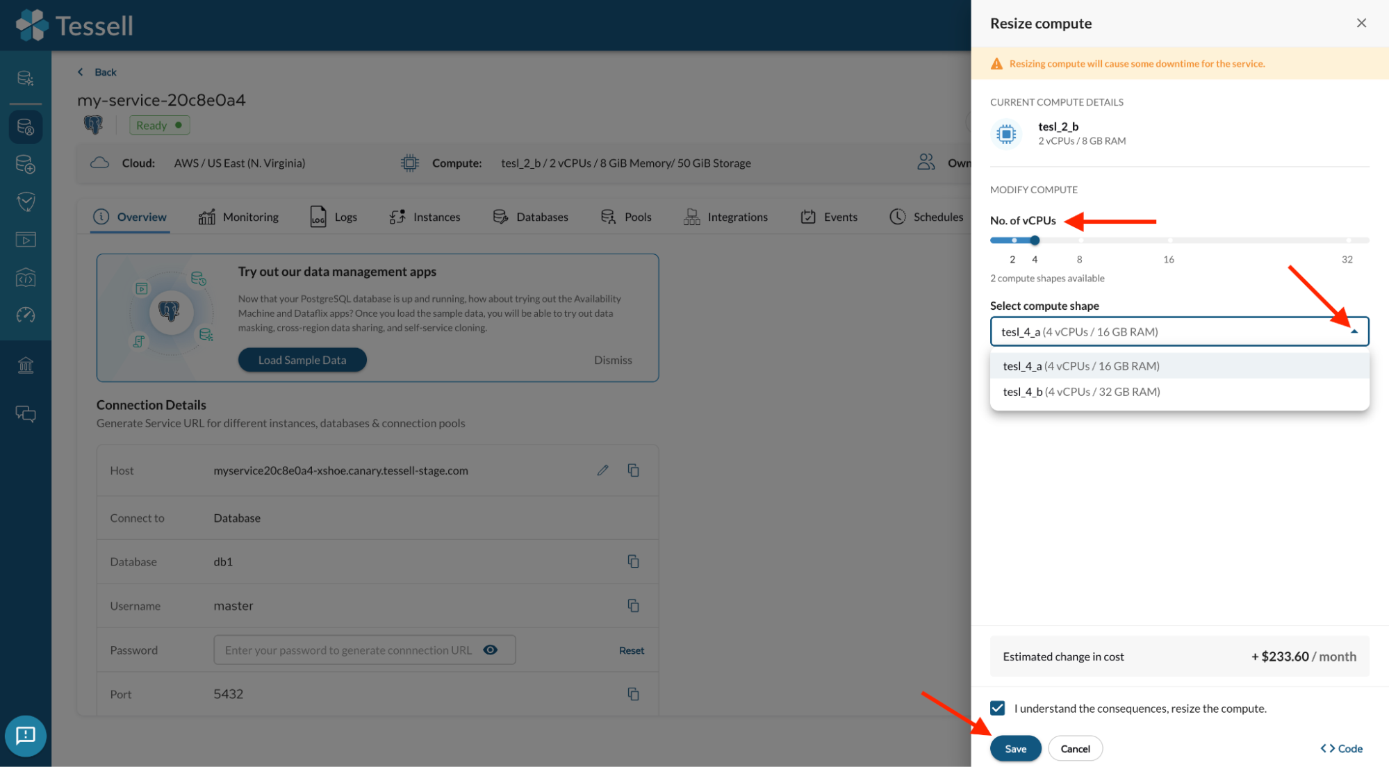Open the Code view link
The height and width of the screenshot is (767, 1389).
[x=1341, y=748]
